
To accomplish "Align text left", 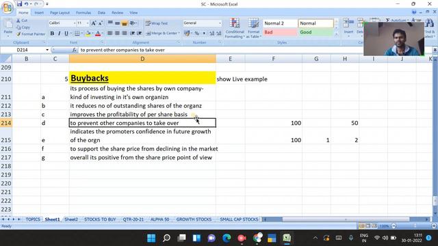I will pyautogui.click(x=110, y=33).
